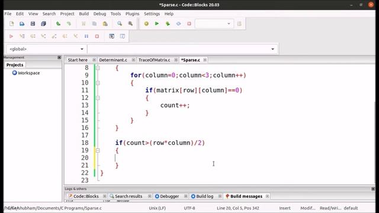Click the Replace icon

(130, 24)
